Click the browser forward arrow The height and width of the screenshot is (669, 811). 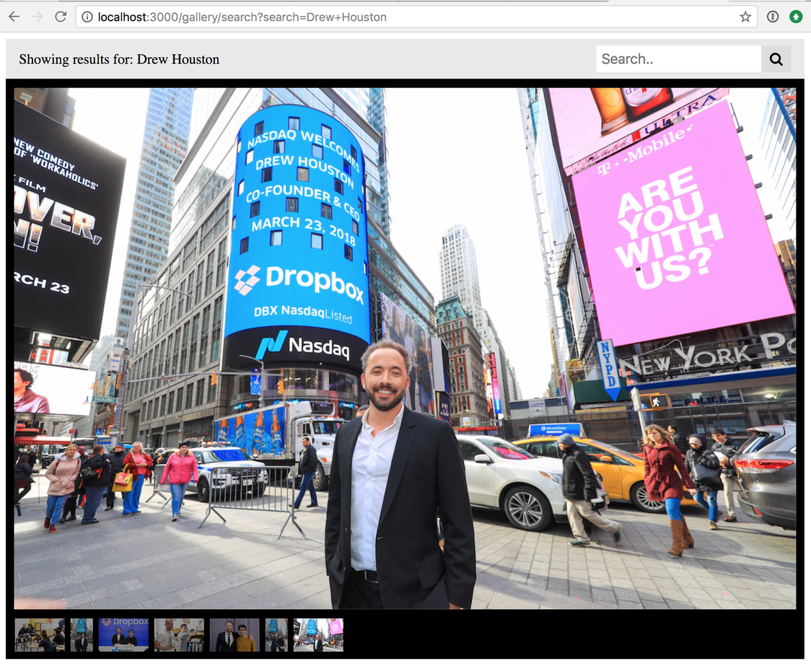click(38, 17)
